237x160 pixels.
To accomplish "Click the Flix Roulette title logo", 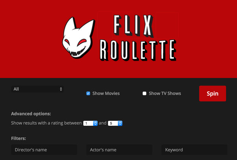I will (x=138, y=38).
